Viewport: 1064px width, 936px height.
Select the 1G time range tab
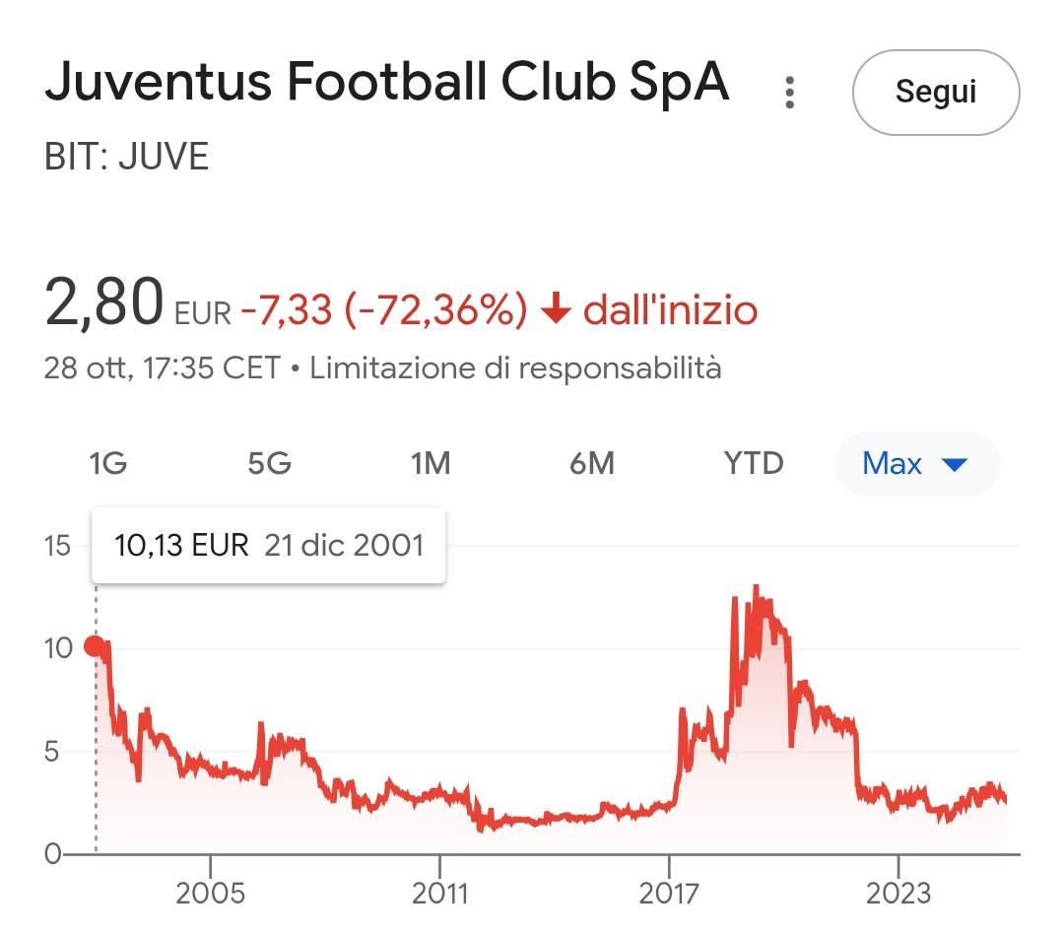pyautogui.click(x=107, y=463)
